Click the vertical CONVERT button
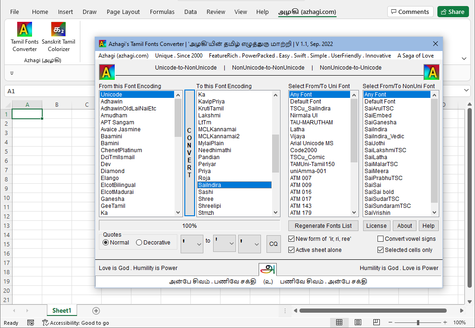Image resolution: width=475 pixels, height=328 pixels. (x=189, y=153)
